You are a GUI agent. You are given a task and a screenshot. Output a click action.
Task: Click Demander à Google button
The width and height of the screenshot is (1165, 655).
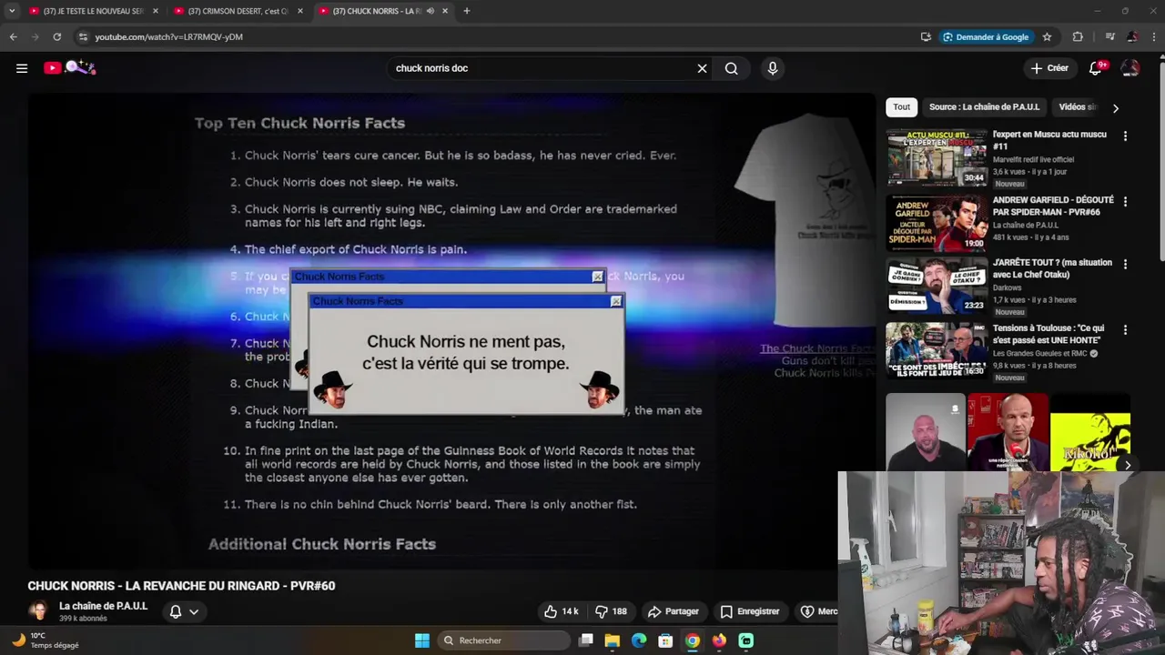[x=986, y=36]
